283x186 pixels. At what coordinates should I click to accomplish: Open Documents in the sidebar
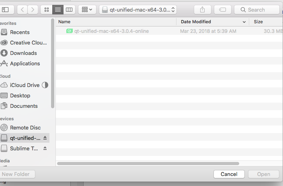25,106
